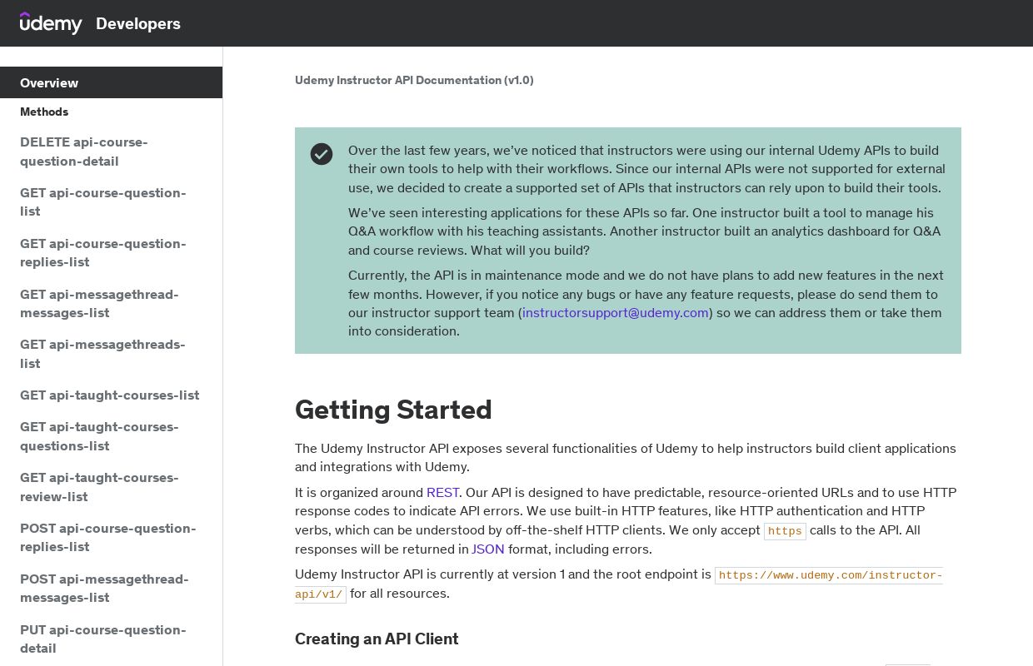Open GET api-messagethreads-list method
This screenshot has width=1033, height=666.
coord(102,354)
